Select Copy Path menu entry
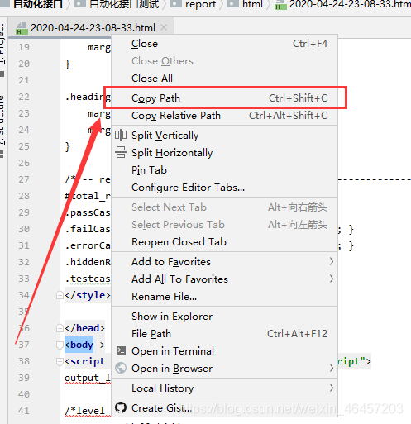The height and width of the screenshot is (424, 411). (x=224, y=98)
